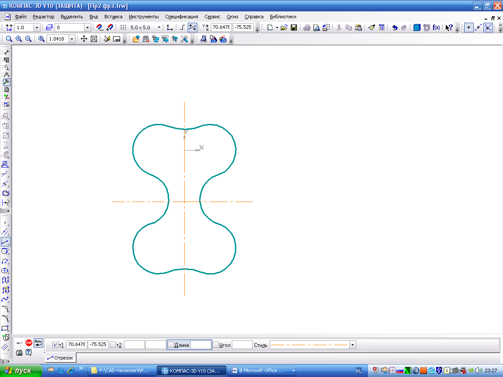The height and width of the screenshot is (377, 503).
Task: Open the Выделить menu
Action: coord(72,17)
